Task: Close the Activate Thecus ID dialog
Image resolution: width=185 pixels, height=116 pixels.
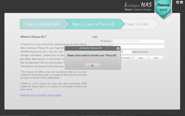Action: click(x=118, y=49)
